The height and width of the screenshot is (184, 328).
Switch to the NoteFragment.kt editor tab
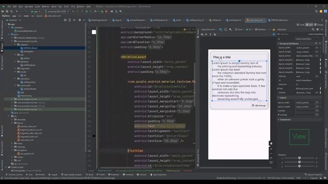click(x=98, y=20)
